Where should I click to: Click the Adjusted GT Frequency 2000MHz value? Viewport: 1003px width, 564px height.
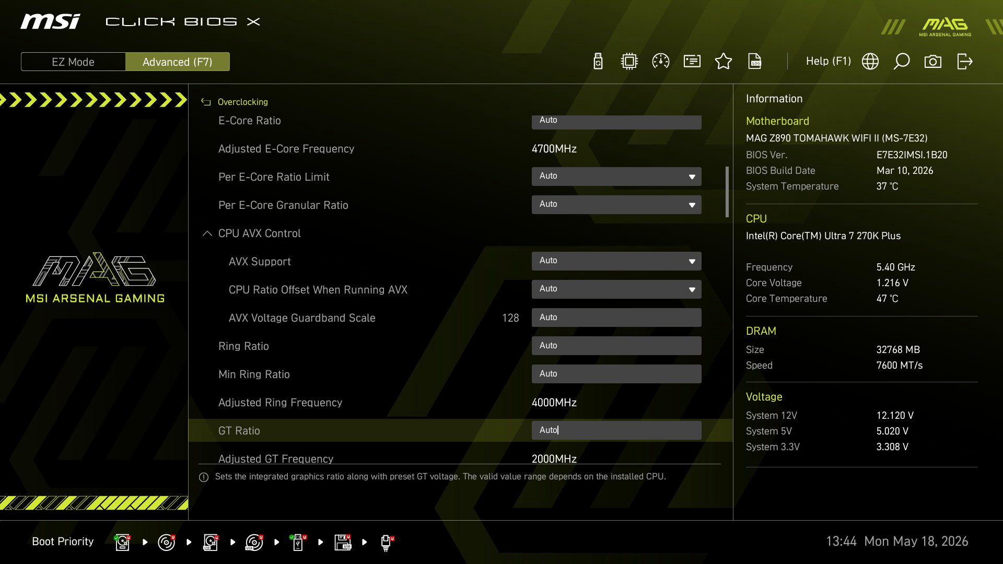[x=554, y=459]
